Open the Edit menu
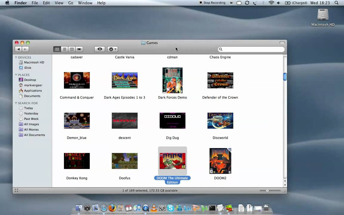 [x=46, y=3]
